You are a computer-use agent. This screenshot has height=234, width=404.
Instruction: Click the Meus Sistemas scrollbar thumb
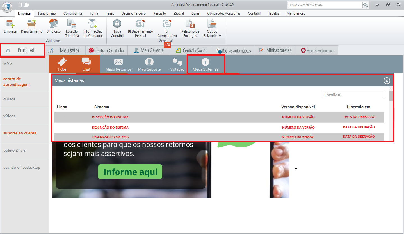coord(391,96)
